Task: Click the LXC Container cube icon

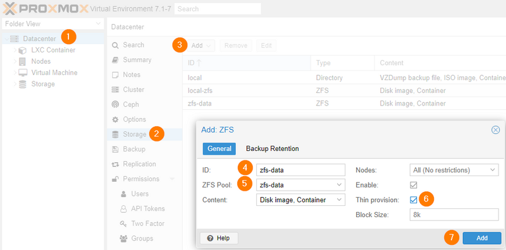Action: coord(22,51)
